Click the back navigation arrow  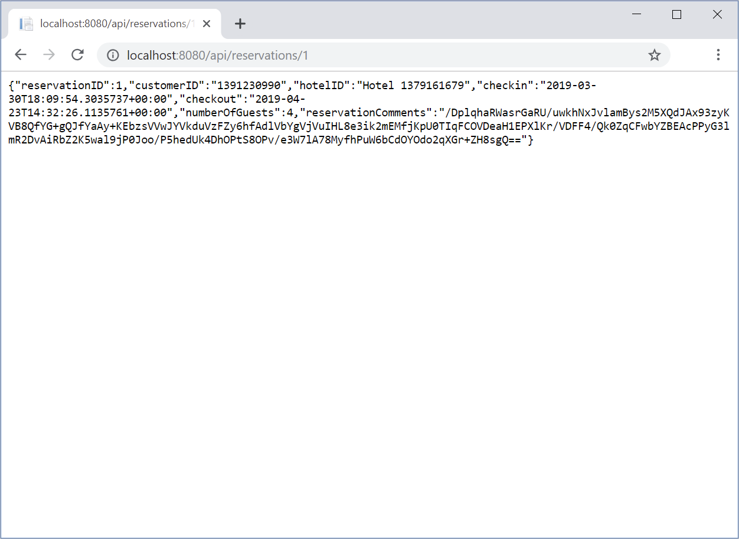point(21,54)
